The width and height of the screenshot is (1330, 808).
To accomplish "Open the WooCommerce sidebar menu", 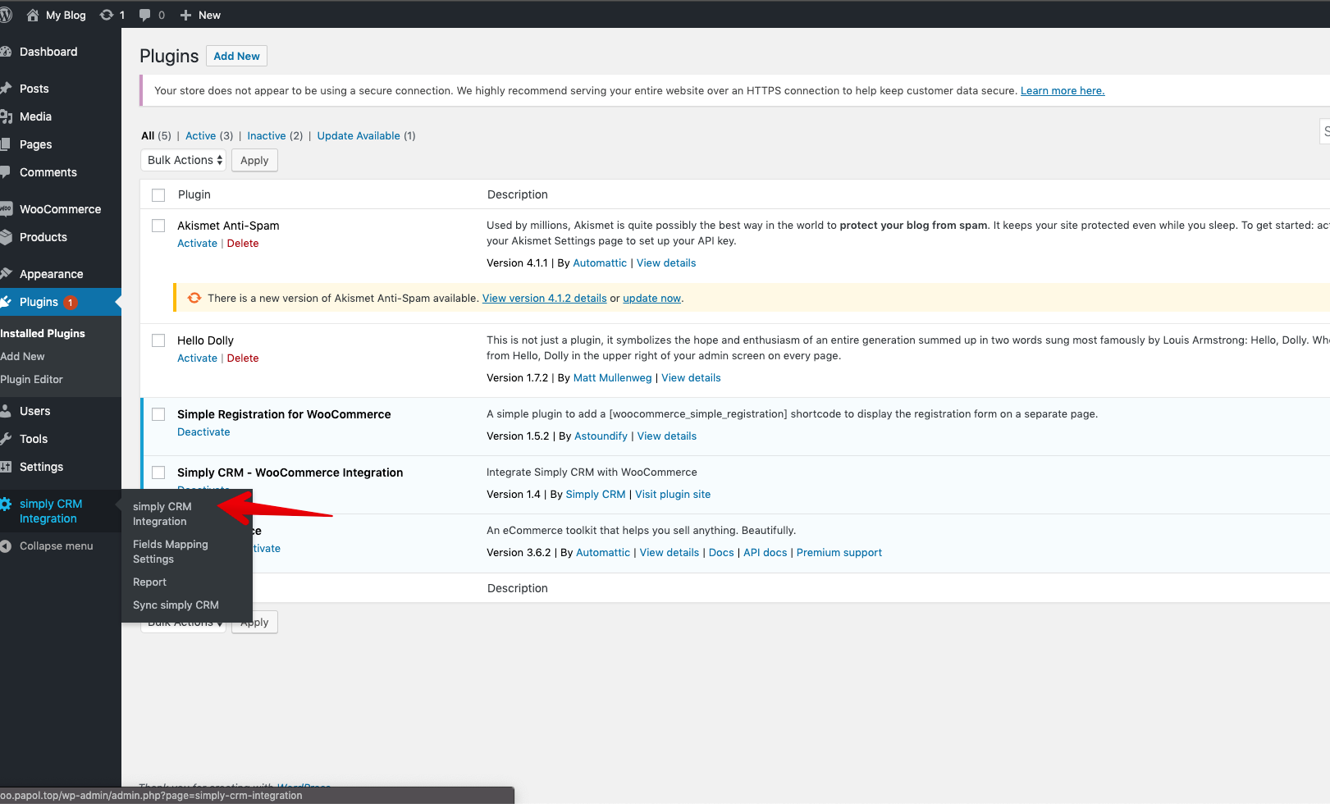I will point(60,209).
